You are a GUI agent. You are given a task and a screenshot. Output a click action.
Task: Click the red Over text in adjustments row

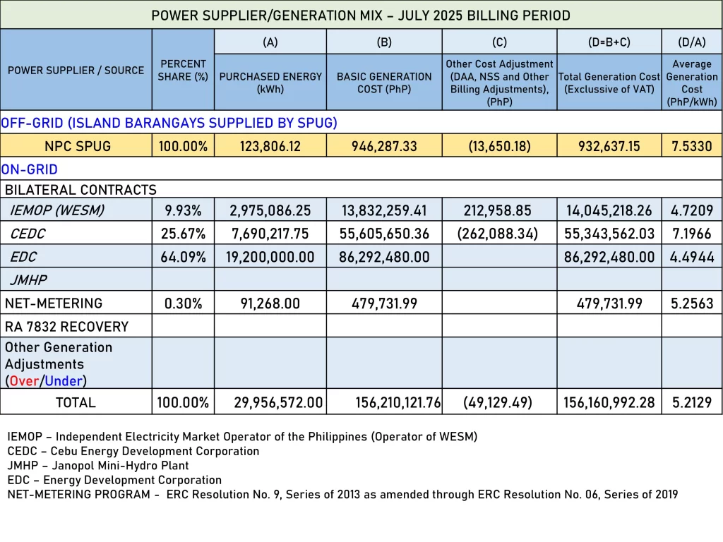(24, 381)
